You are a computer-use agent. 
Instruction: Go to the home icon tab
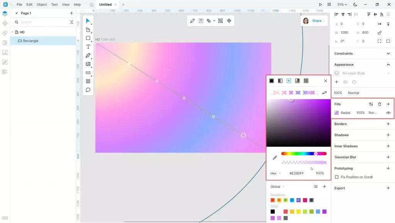click(92, 5)
